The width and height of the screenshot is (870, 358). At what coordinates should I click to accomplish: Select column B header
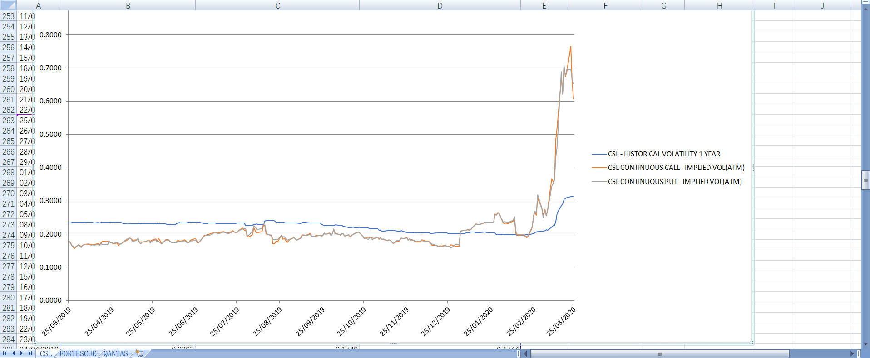click(x=128, y=5)
